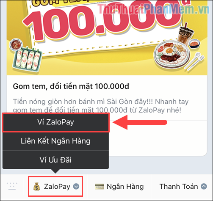
Task: Open the Ngân Hàng bottom menu
Action: pos(119,187)
